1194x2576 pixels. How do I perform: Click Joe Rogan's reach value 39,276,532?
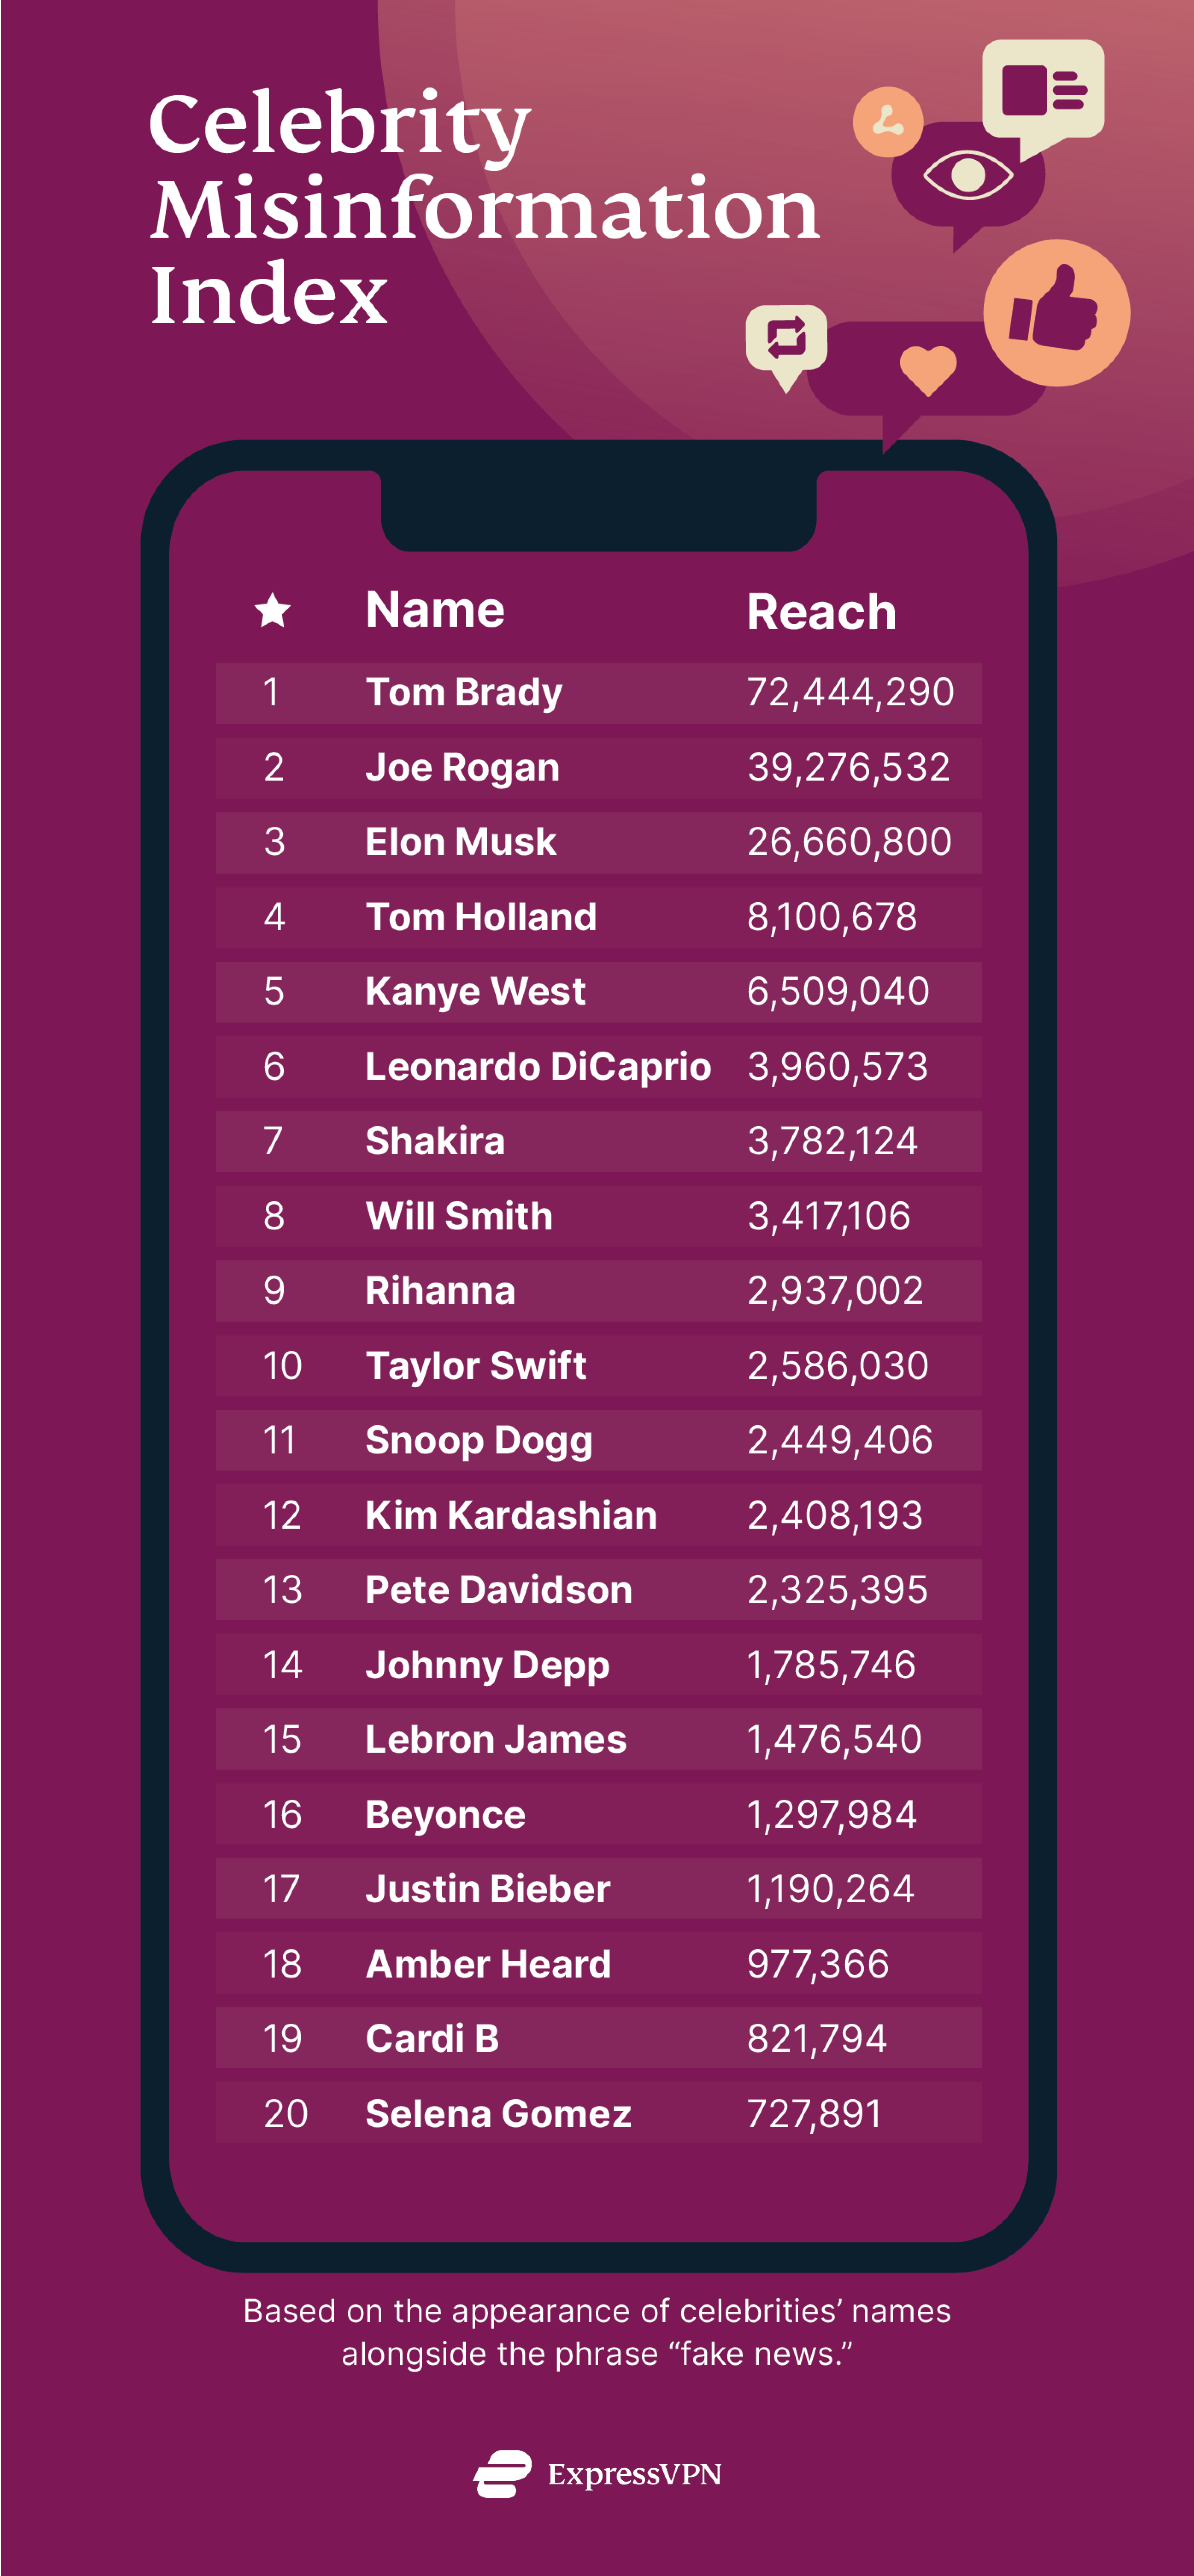(x=848, y=767)
